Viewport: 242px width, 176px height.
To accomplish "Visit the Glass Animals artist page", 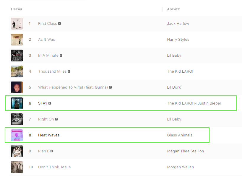I will [x=179, y=135].
